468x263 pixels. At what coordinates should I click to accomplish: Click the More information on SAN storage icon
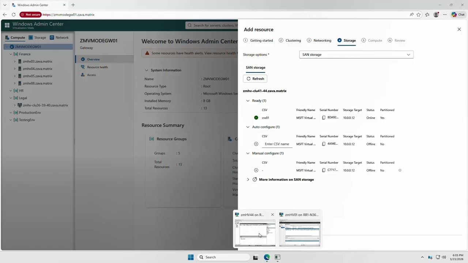click(255, 179)
